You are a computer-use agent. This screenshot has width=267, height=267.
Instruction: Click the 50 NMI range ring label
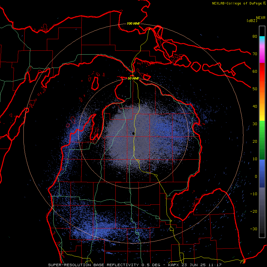(133, 79)
